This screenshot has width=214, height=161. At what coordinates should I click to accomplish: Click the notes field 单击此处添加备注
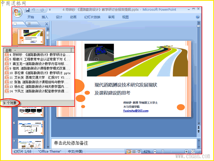[x=71, y=143]
